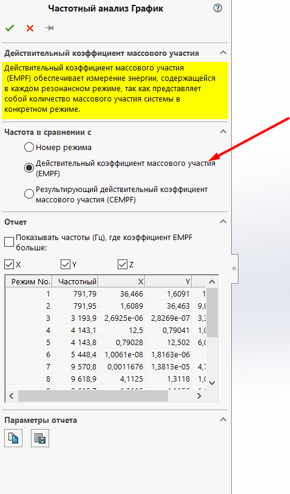Click X value 12,5 in mode 4
Viewport: 290px width, 494px height.
(x=121, y=330)
